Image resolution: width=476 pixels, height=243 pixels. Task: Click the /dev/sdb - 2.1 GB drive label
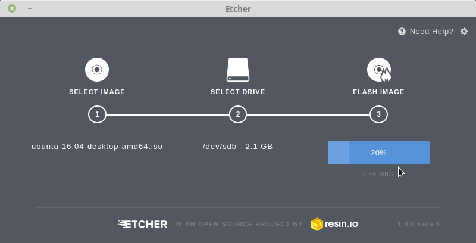pos(237,146)
